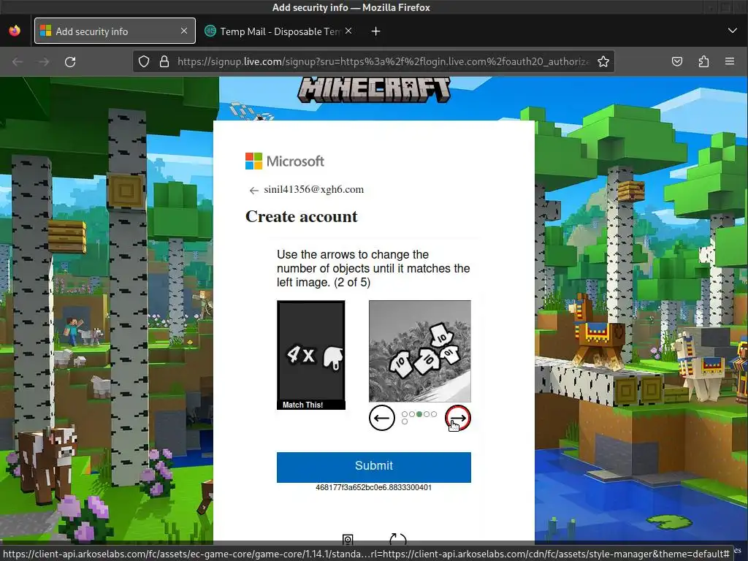Viewport: 748px width, 561px height.
Task: Click the Match This! reference image
Action: pos(311,355)
